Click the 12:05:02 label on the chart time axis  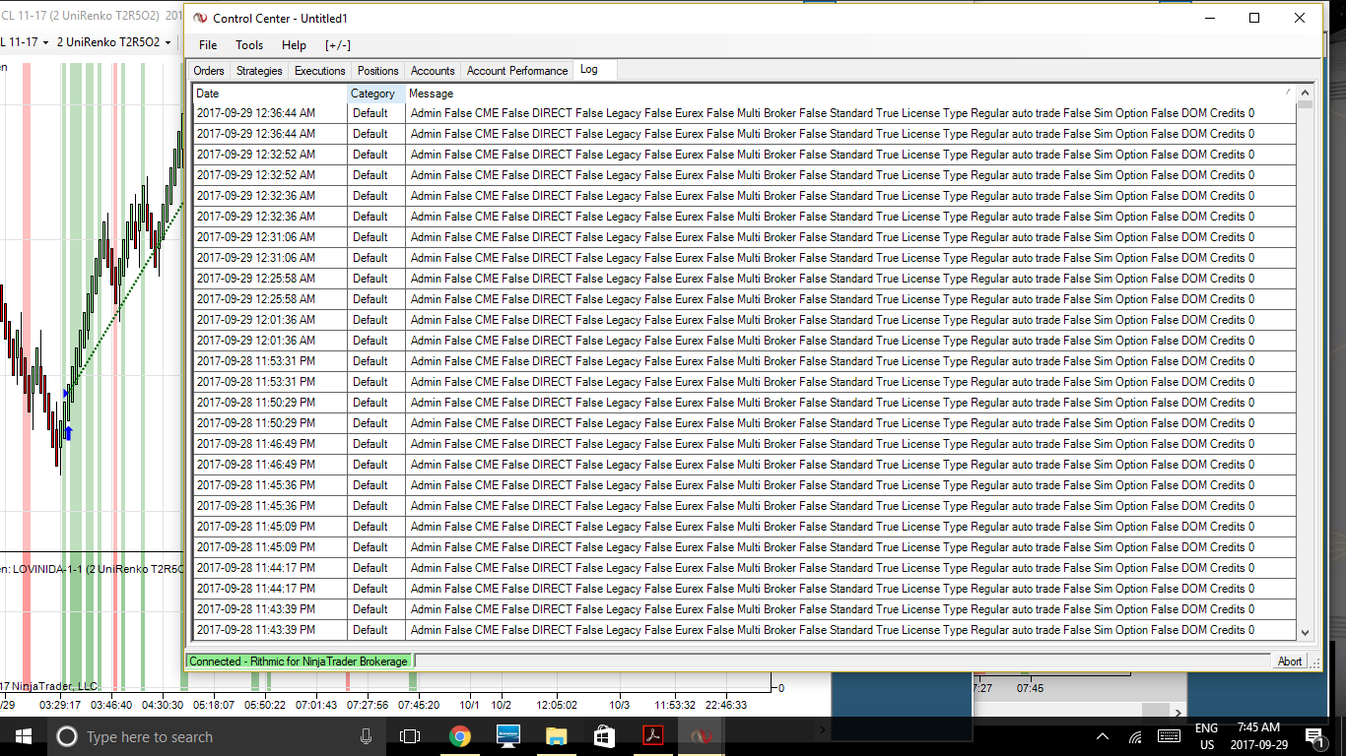click(559, 705)
